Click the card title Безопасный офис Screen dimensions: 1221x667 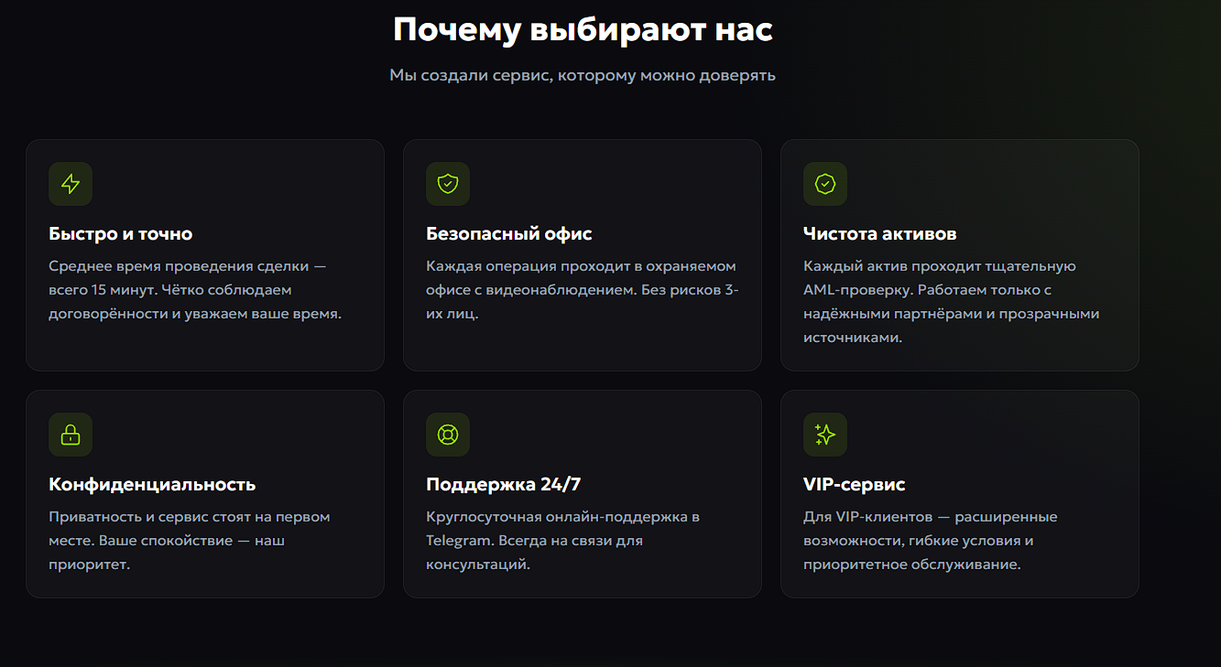tap(509, 233)
